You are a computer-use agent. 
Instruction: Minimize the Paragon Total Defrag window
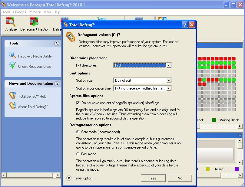pos(226,5)
